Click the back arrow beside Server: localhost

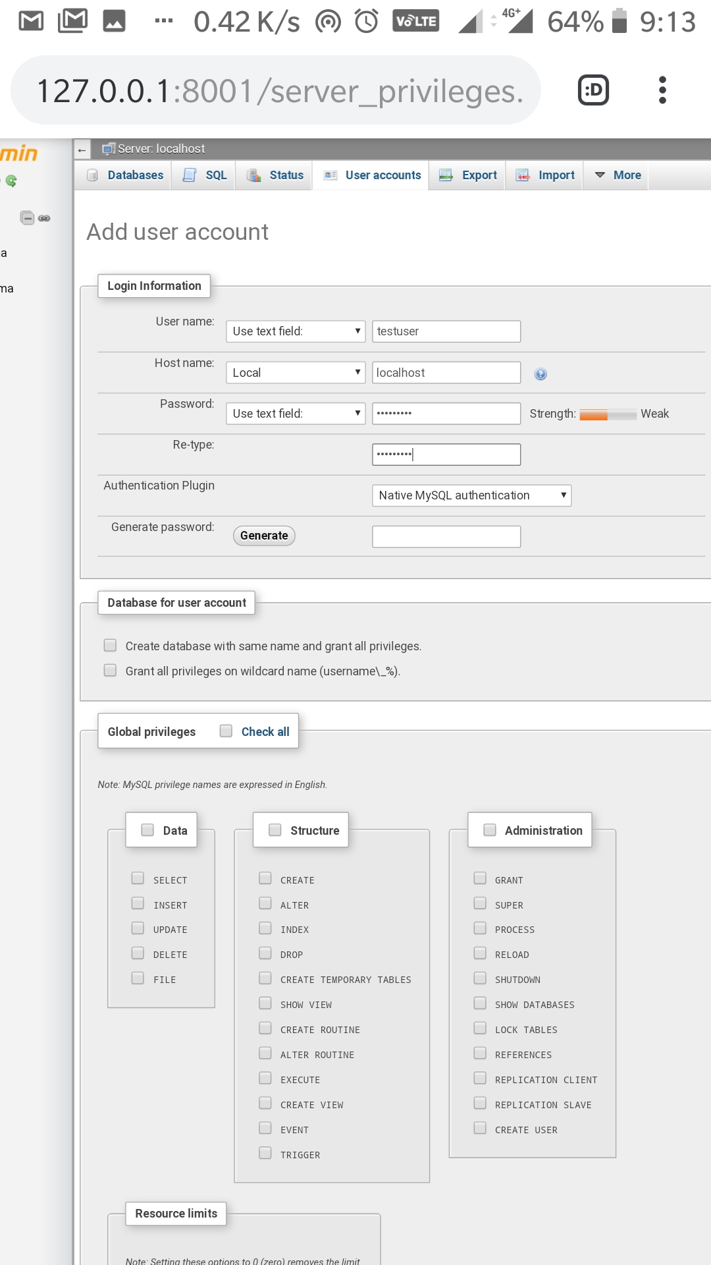point(82,150)
